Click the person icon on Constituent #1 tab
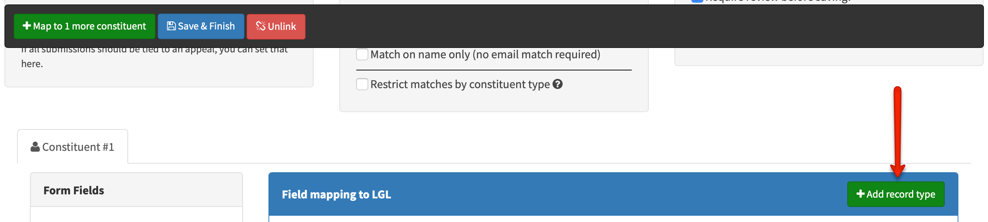The width and height of the screenshot is (988, 222). tap(34, 146)
